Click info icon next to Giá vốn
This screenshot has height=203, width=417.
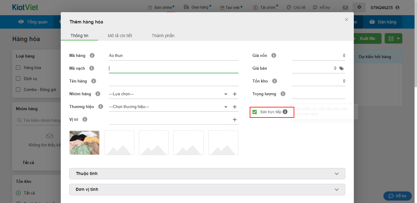(274, 55)
